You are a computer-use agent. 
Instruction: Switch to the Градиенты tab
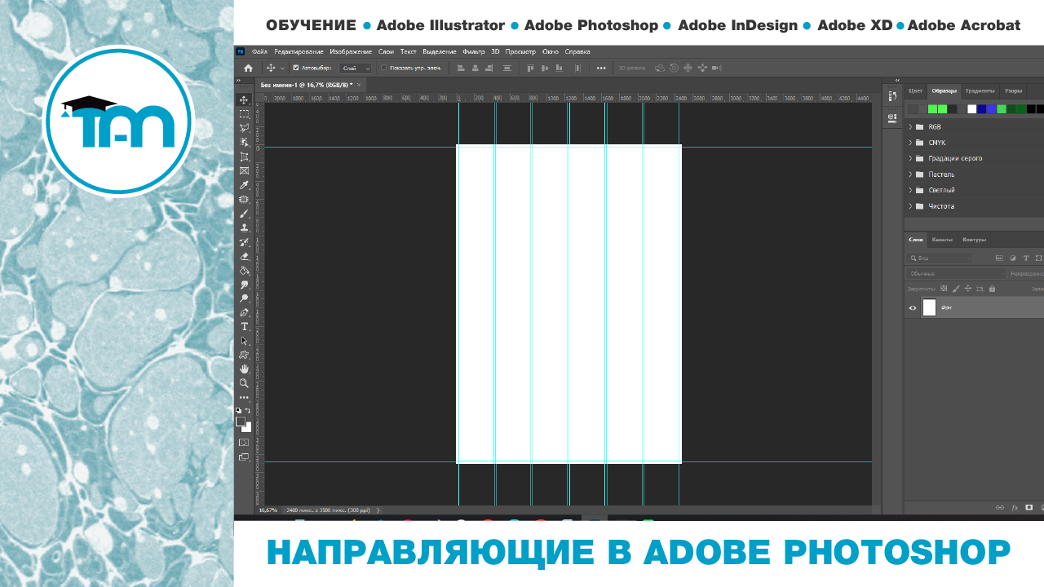[x=980, y=90]
